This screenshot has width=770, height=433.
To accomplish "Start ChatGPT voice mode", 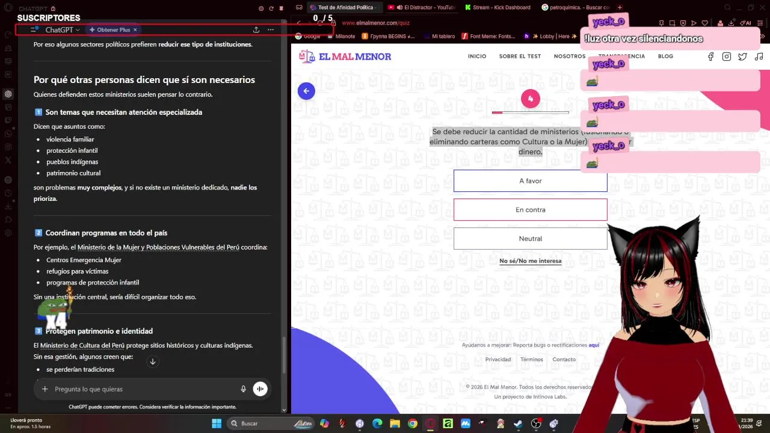I will pyautogui.click(x=260, y=389).
